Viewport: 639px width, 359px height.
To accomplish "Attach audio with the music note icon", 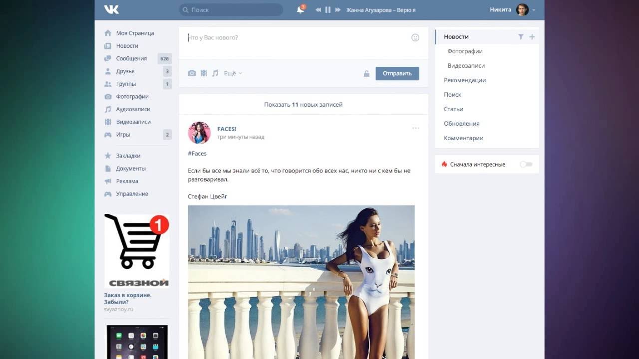I will point(215,73).
